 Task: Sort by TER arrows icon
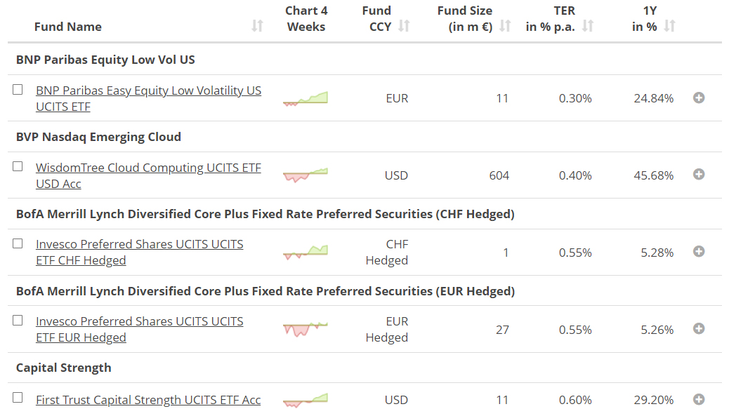point(588,27)
